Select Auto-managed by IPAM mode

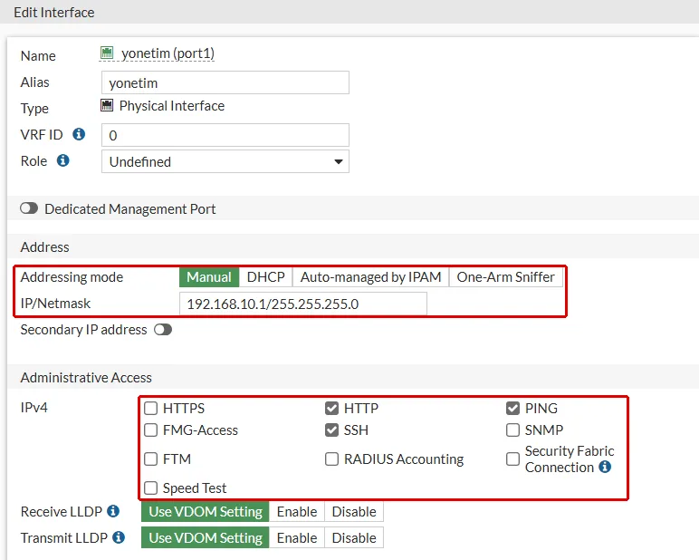coord(370,277)
